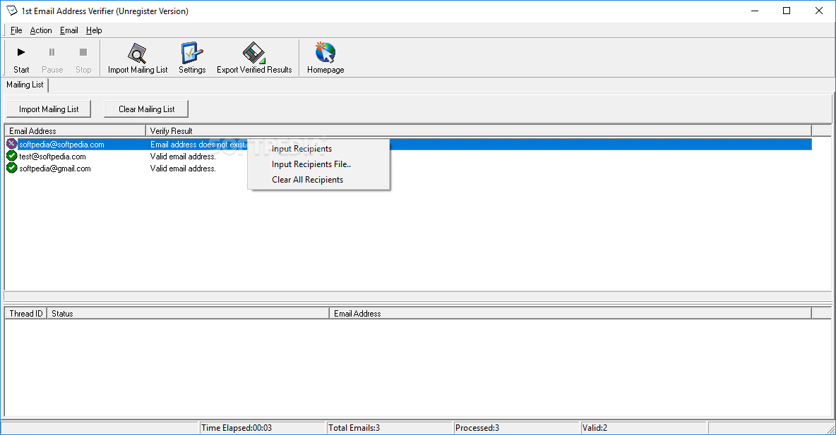Viewport: 836px width, 435px height.
Task: Click the Thread ID column header
Action: [25, 314]
